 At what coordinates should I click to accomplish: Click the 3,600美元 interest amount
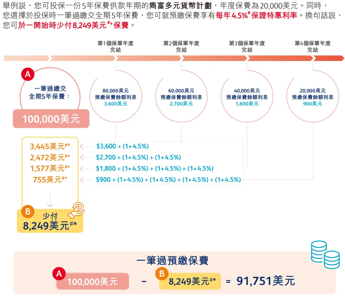pyautogui.click(x=116, y=104)
